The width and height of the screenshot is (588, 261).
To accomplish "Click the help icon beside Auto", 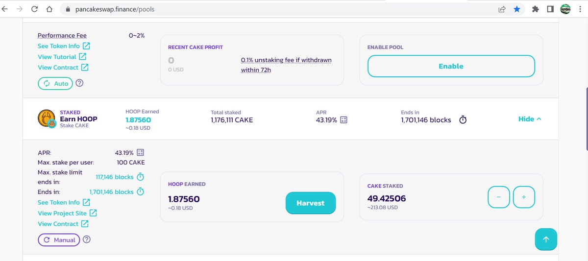I will pyautogui.click(x=80, y=83).
